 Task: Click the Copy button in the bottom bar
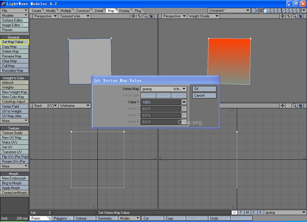coord(175,218)
